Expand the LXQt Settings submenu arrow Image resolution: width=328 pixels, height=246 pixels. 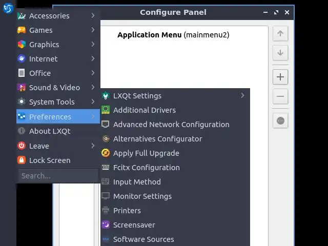coord(242,96)
